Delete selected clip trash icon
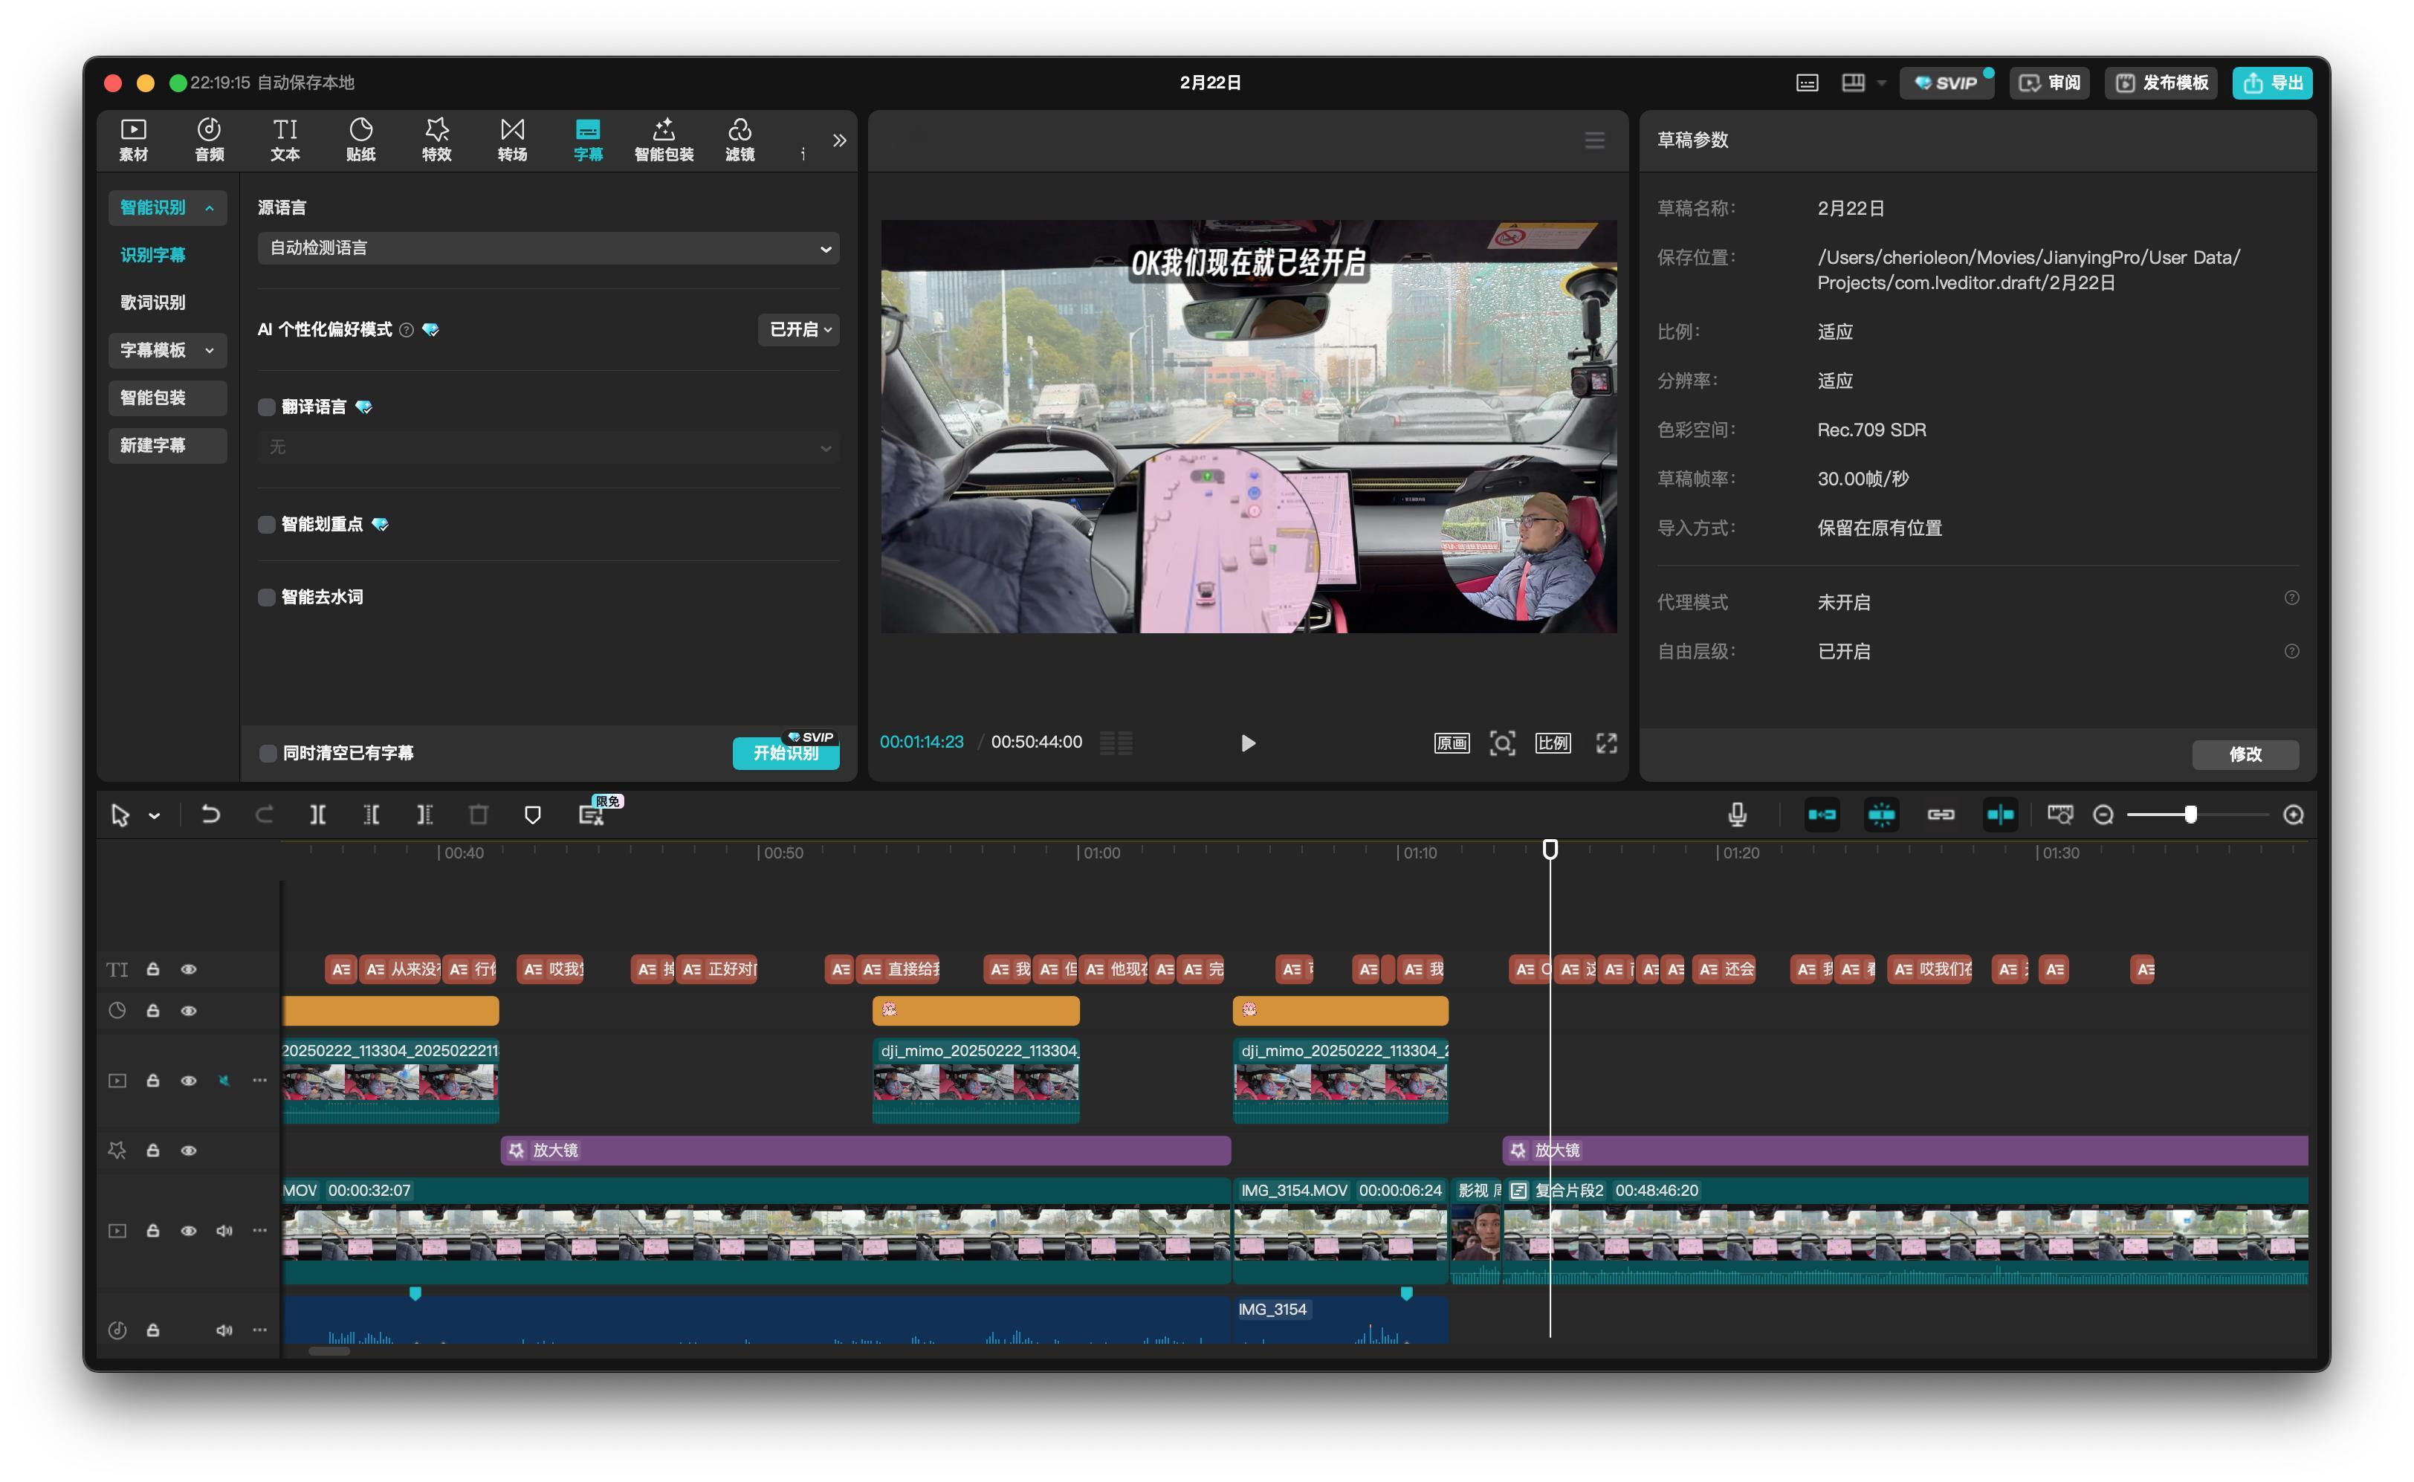The height and width of the screenshot is (1482, 2414). click(x=479, y=815)
